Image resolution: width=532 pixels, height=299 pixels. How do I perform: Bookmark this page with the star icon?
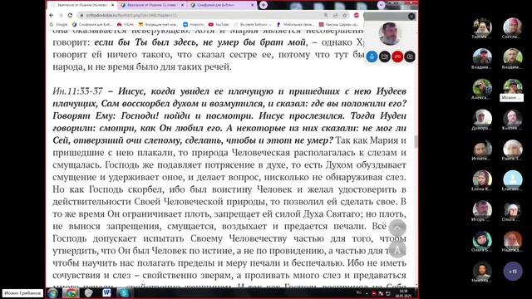[x=345, y=15]
